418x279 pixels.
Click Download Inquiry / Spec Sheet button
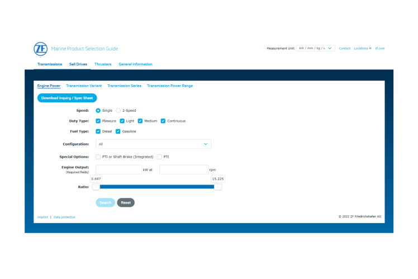67,98
